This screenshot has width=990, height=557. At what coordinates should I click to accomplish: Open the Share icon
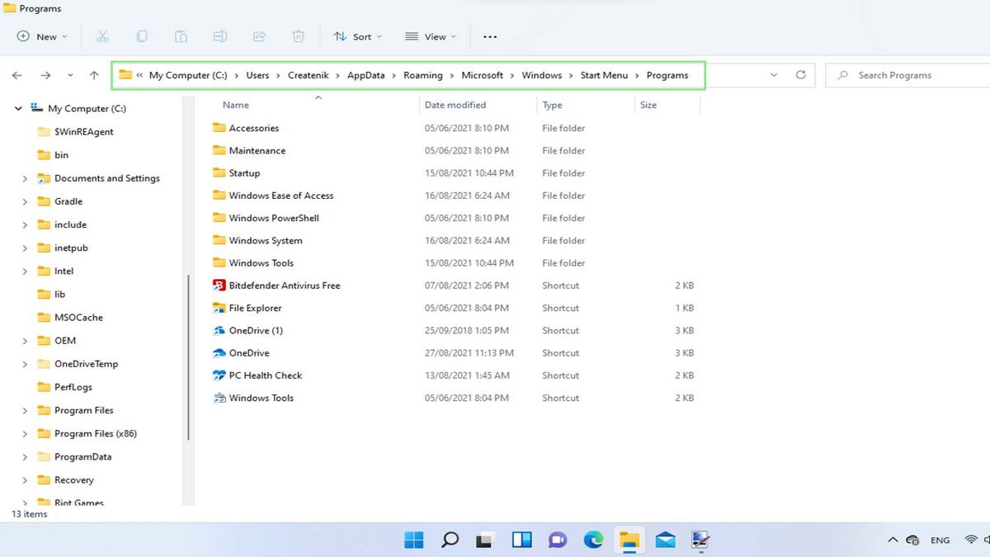(259, 36)
